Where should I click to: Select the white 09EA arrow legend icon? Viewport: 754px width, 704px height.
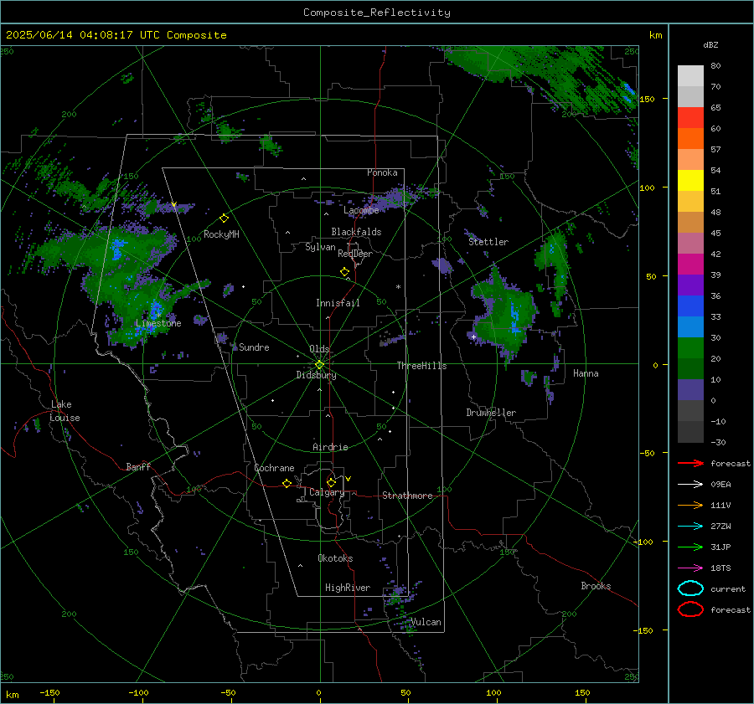point(690,484)
